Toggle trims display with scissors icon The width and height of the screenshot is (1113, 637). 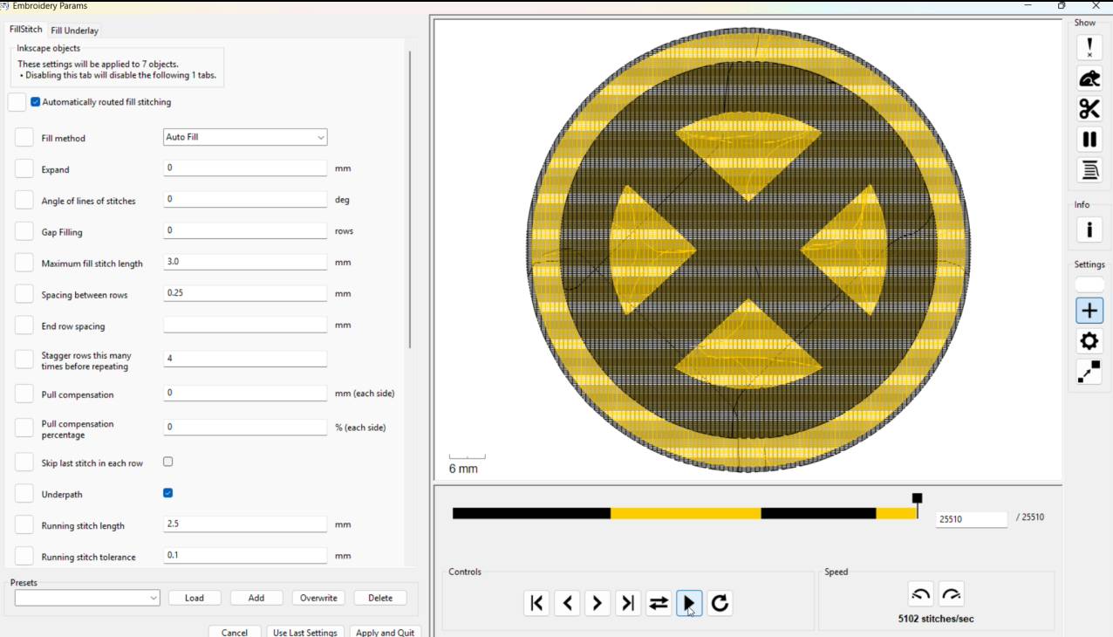click(x=1089, y=108)
